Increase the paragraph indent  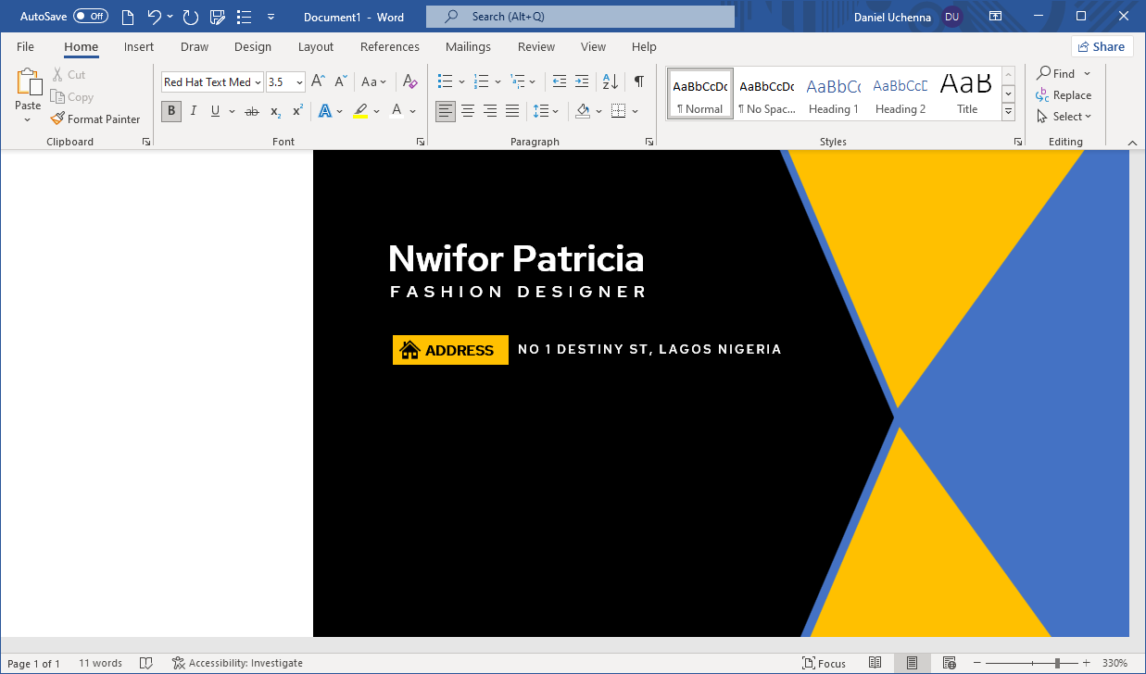point(581,81)
